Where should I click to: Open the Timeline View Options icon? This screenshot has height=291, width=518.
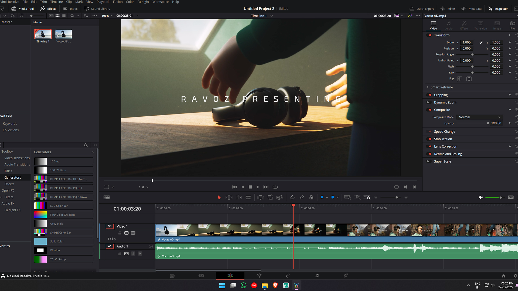(107, 197)
